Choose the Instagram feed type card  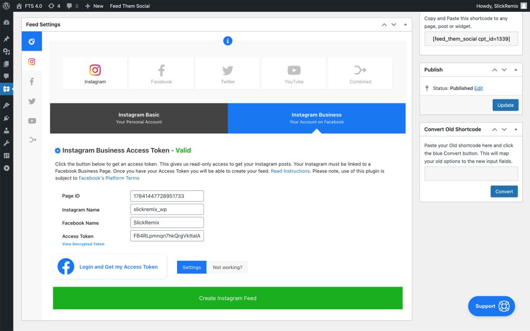(x=95, y=73)
